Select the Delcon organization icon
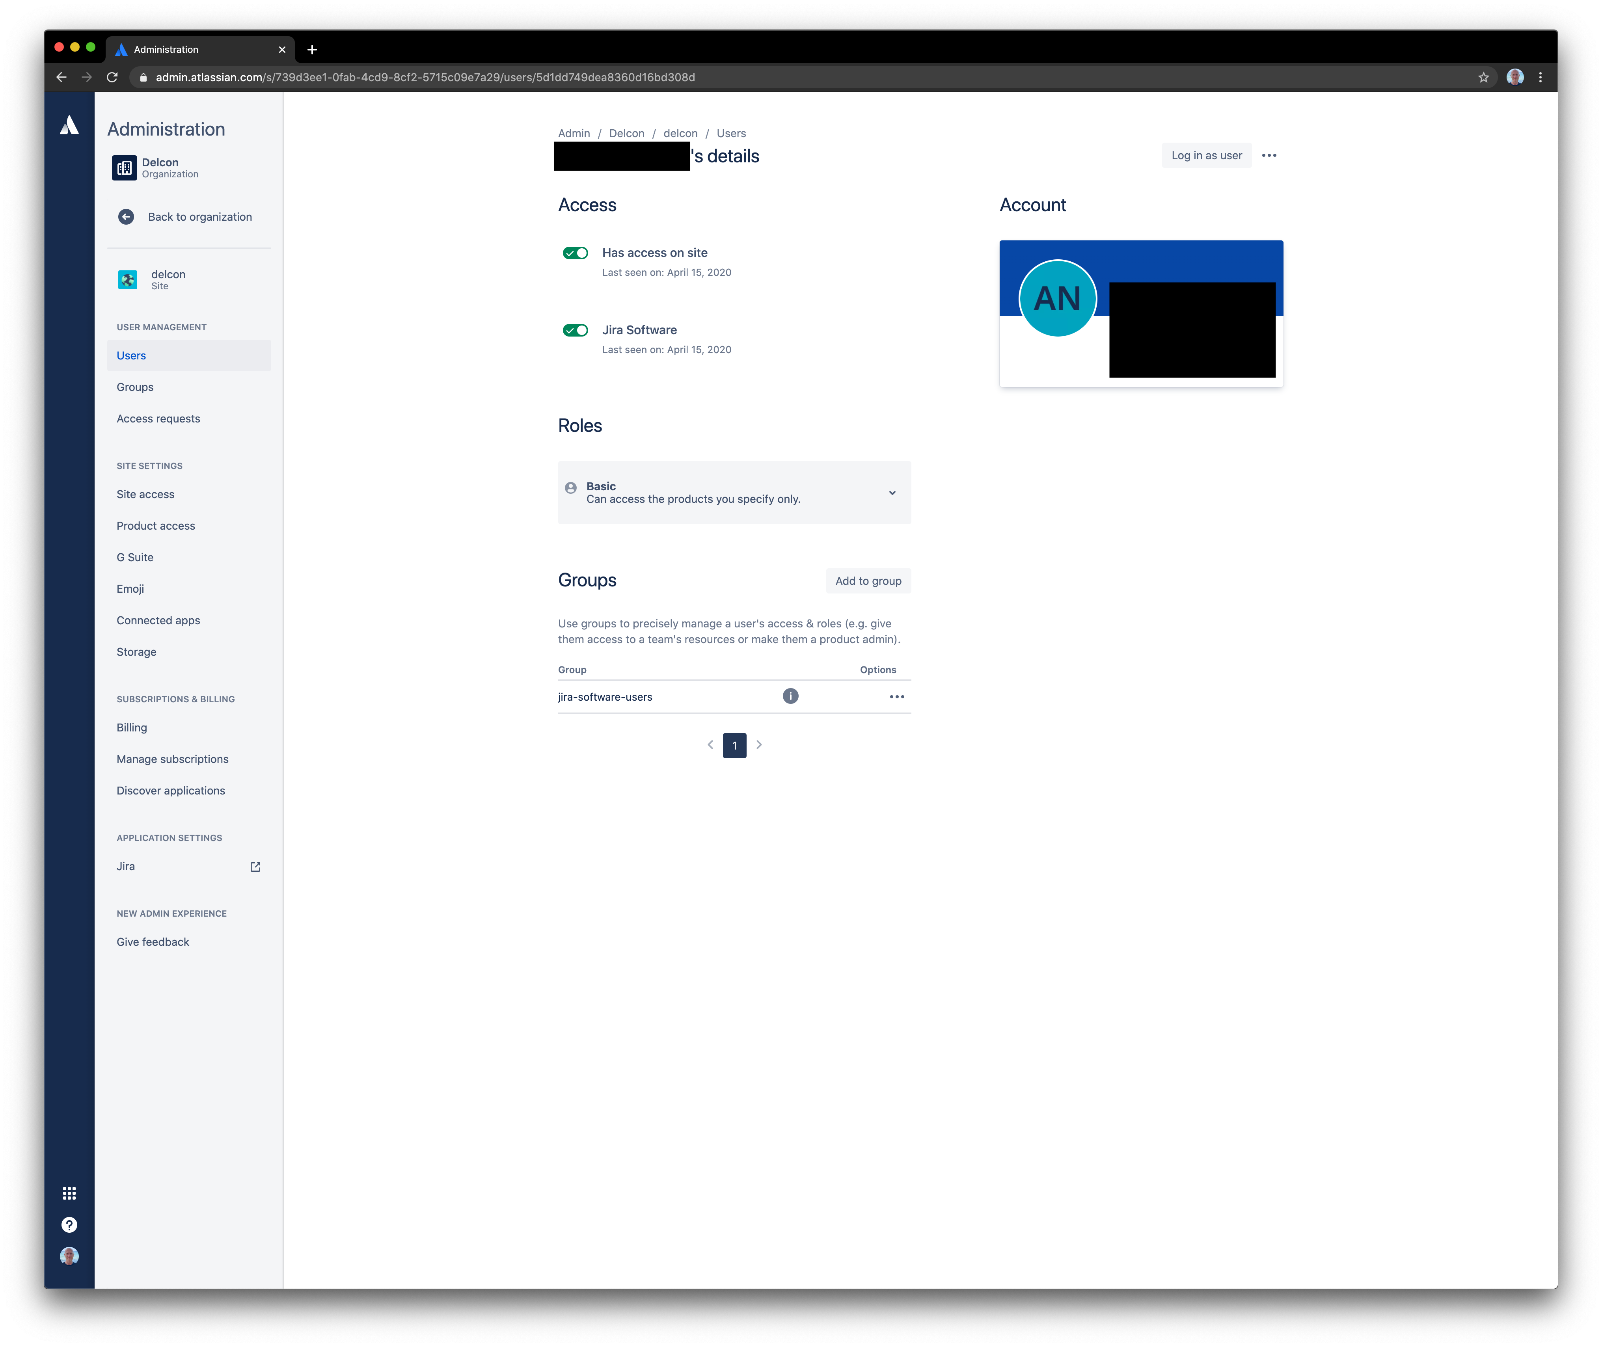 coord(125,167)
